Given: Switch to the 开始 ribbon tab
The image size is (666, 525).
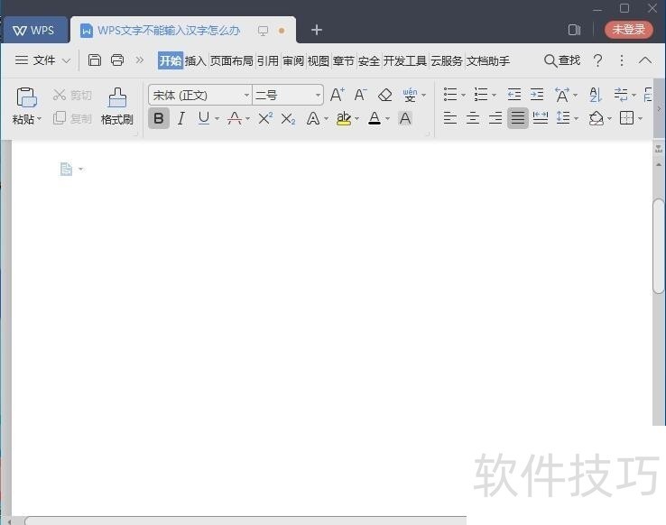Looking at the screenshot, I should [x=171, y=60].
